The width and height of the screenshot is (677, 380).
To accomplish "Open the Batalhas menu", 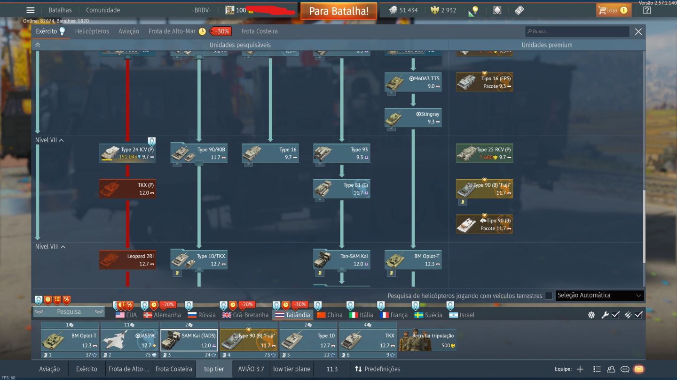I will coord(60,10).
